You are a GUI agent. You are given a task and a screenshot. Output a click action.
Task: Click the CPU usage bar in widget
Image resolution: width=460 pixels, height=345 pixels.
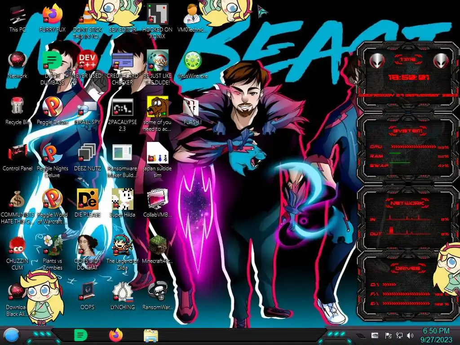[x=413, y=147]
